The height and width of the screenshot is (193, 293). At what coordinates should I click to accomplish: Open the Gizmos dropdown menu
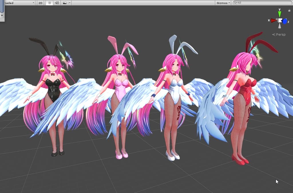(x=223, y=3)
